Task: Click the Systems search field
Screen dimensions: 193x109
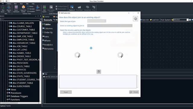Action: [x=21, y=19]
